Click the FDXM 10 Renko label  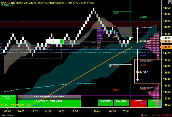coord(7,115)
